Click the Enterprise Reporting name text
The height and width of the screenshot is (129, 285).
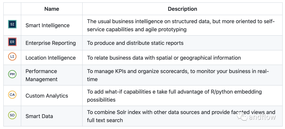pos(51,43)
